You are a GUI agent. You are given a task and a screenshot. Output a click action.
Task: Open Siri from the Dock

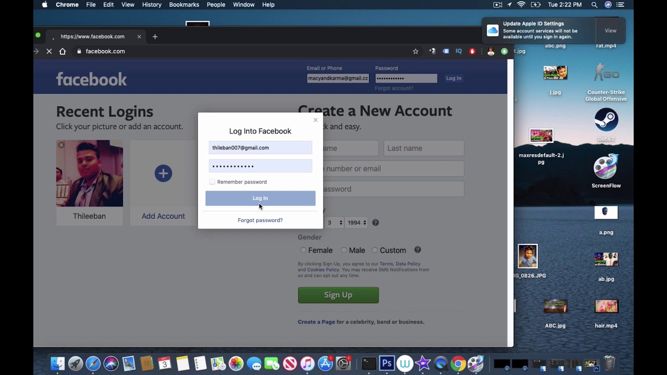110,363
